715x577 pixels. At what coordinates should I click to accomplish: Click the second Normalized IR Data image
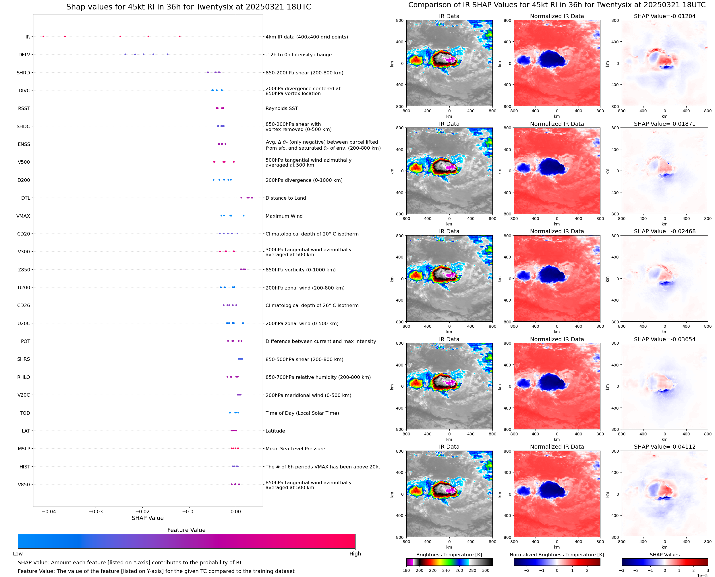(557, 171)
